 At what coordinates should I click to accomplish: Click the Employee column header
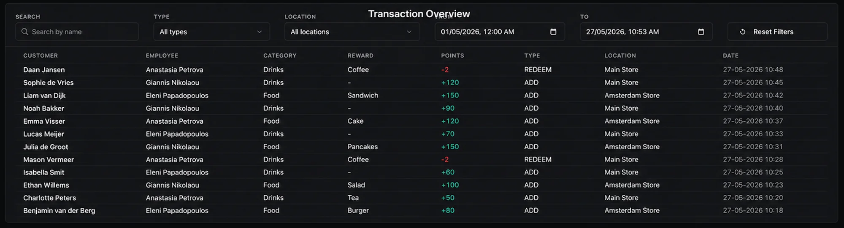point(162,56)
